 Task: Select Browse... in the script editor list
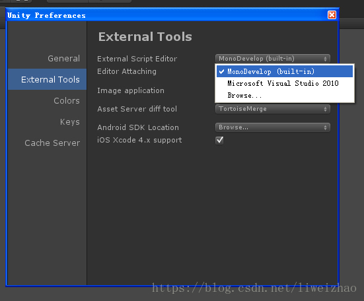(285, 95)
